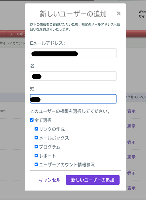146x200 pixels.
Task: Click the キャンセル link
Action: [x=50, y=180]
